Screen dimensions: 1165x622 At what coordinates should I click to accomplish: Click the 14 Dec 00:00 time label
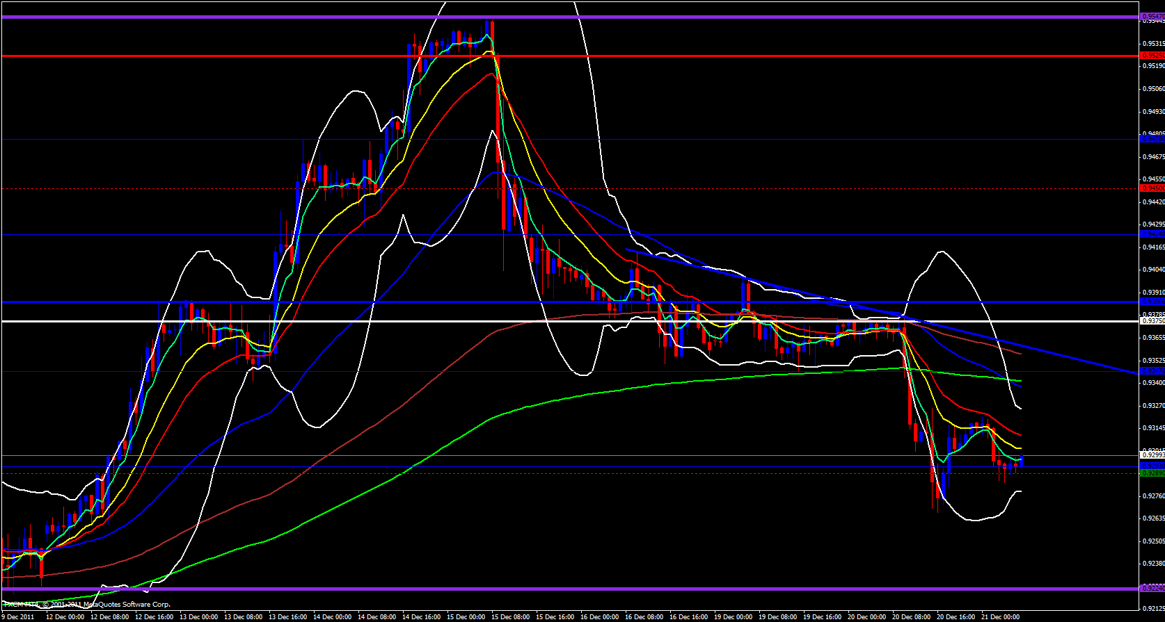(x=332, y=616)
